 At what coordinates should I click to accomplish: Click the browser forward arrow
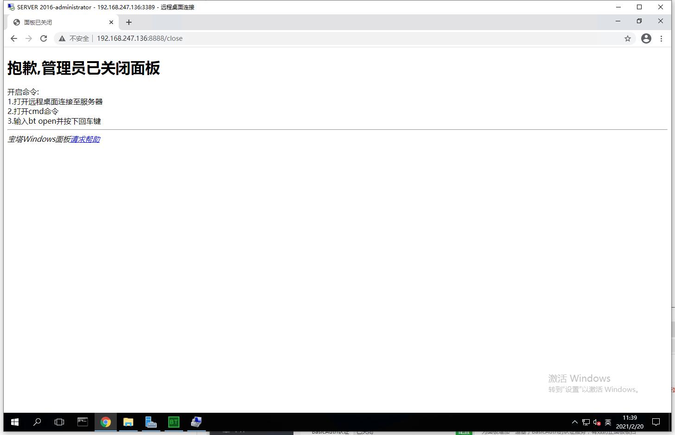tap(29, 38)
